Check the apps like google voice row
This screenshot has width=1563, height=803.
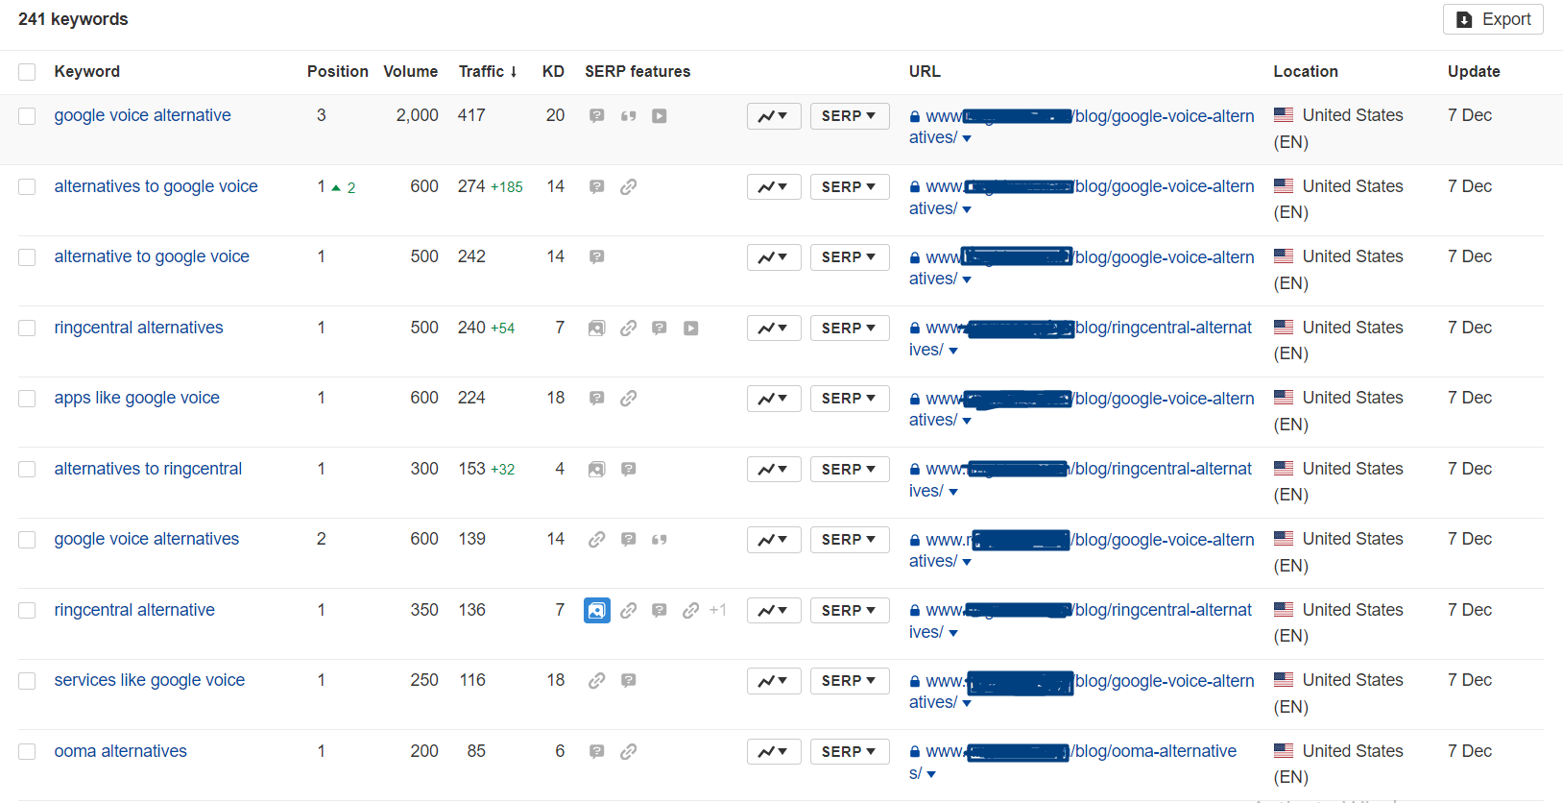pyautogui.click(x=27, y=399)
